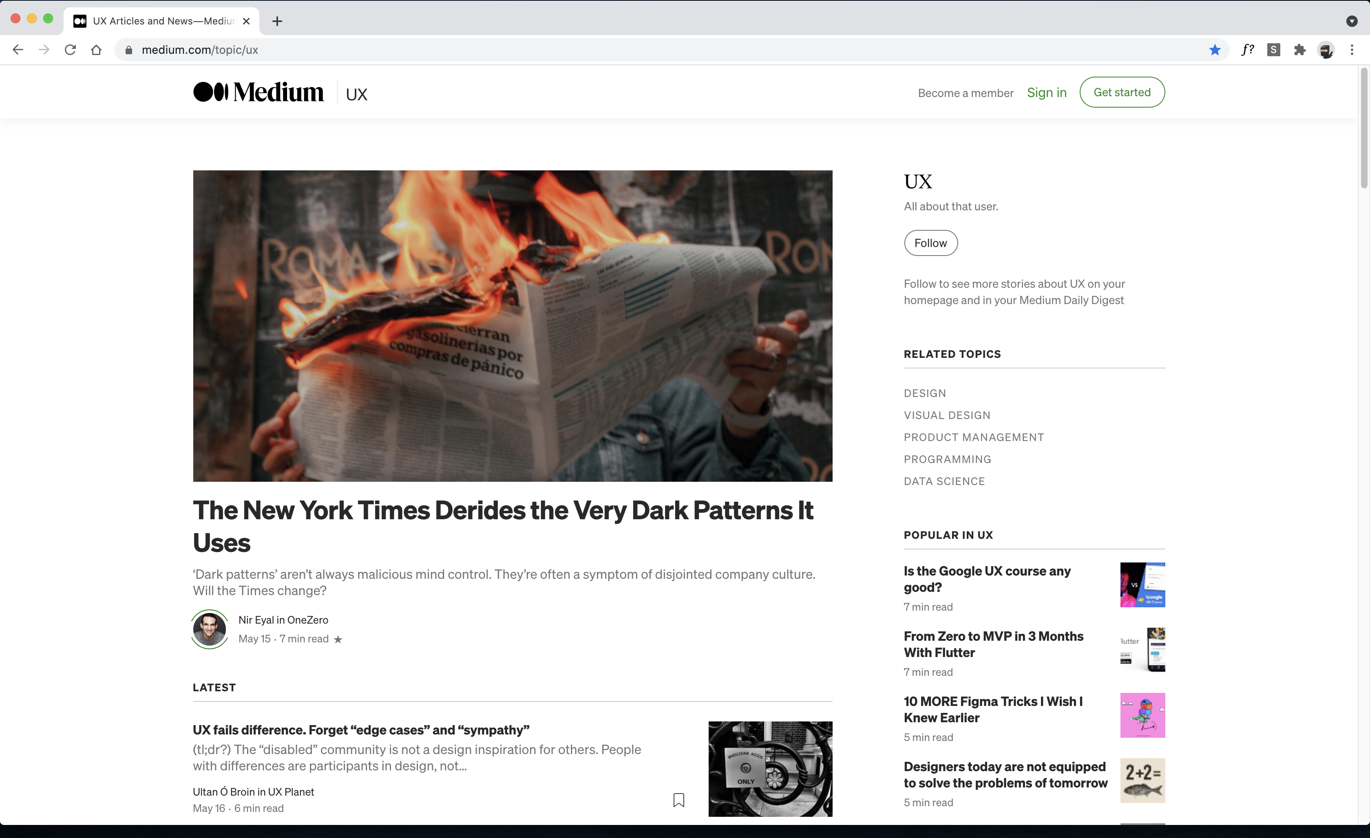Open 10 MORE Figma Tricks article
The height and width of the screenshot is (838, 1370).
point(994,709)
